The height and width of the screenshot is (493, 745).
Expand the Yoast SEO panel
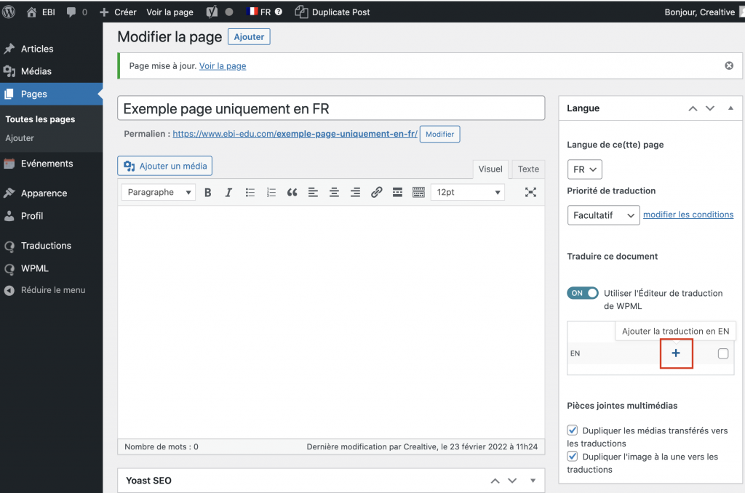tap(533, 481)
